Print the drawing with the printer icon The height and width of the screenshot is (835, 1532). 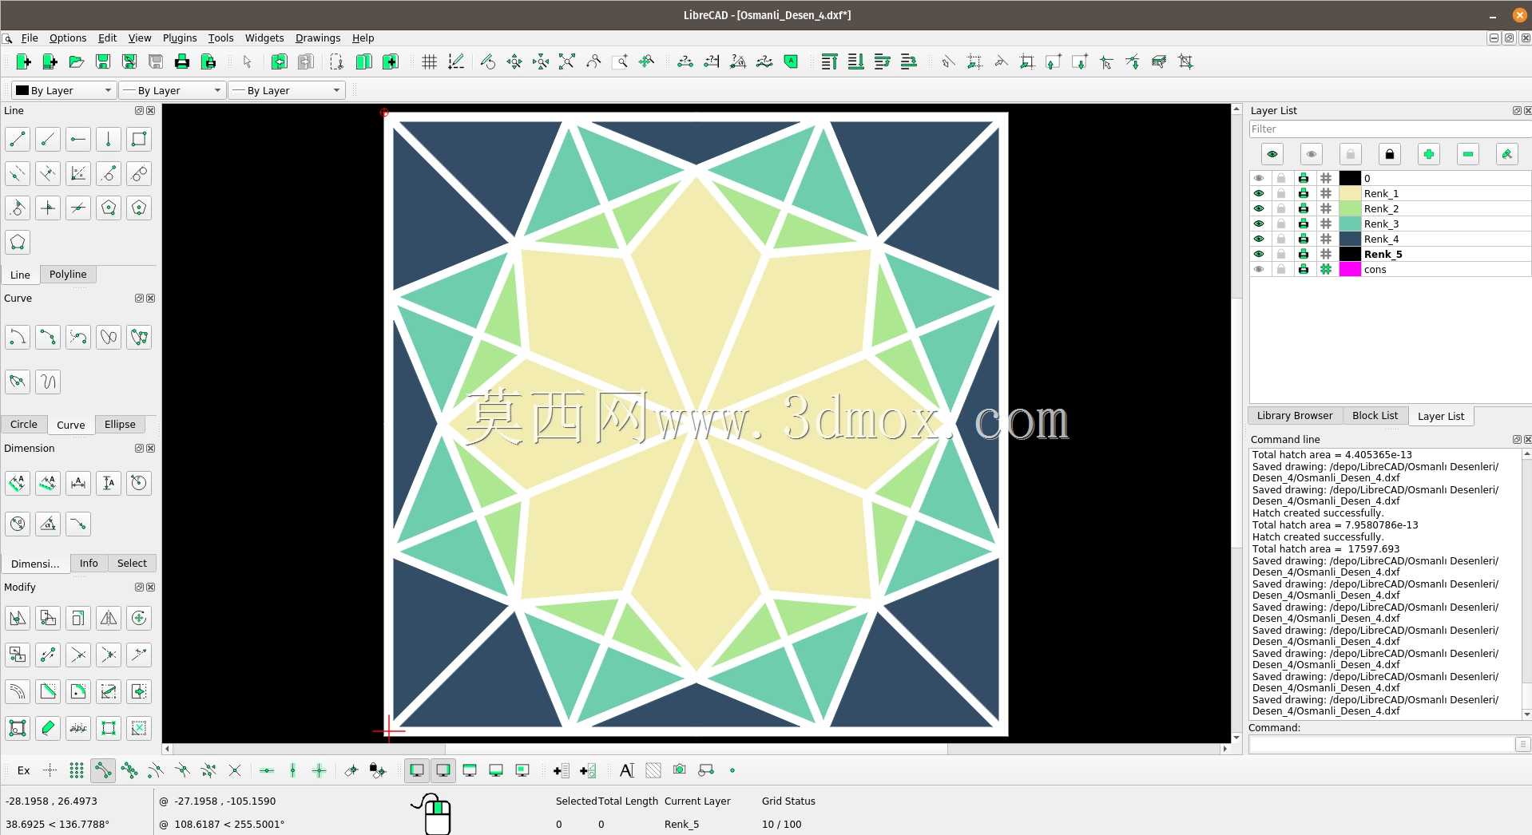click(x=181, y=61)
